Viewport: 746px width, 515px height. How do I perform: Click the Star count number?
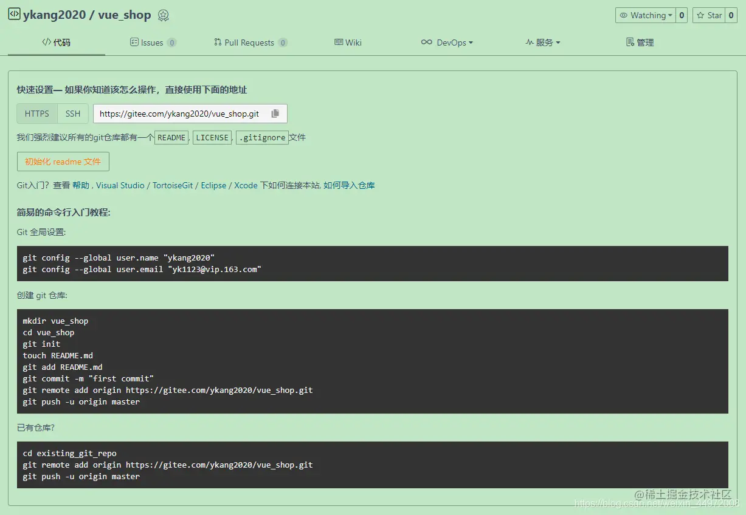coord(731,15)
